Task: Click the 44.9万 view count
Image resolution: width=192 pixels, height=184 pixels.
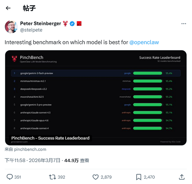Action: click(71, 161)
